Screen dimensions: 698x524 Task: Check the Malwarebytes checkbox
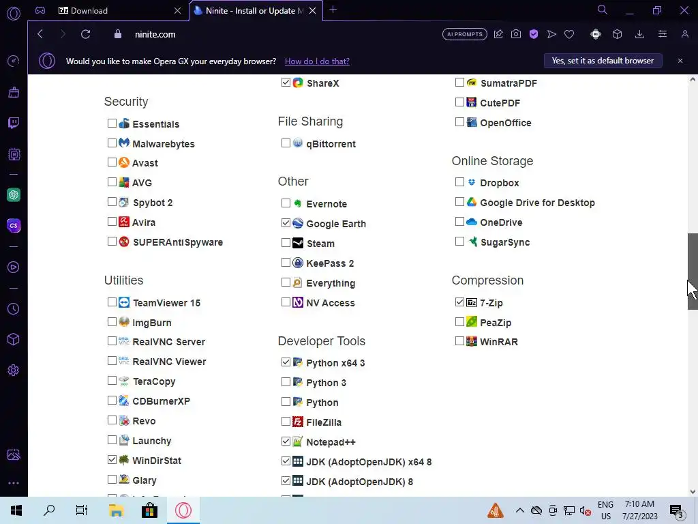(112, 143)
